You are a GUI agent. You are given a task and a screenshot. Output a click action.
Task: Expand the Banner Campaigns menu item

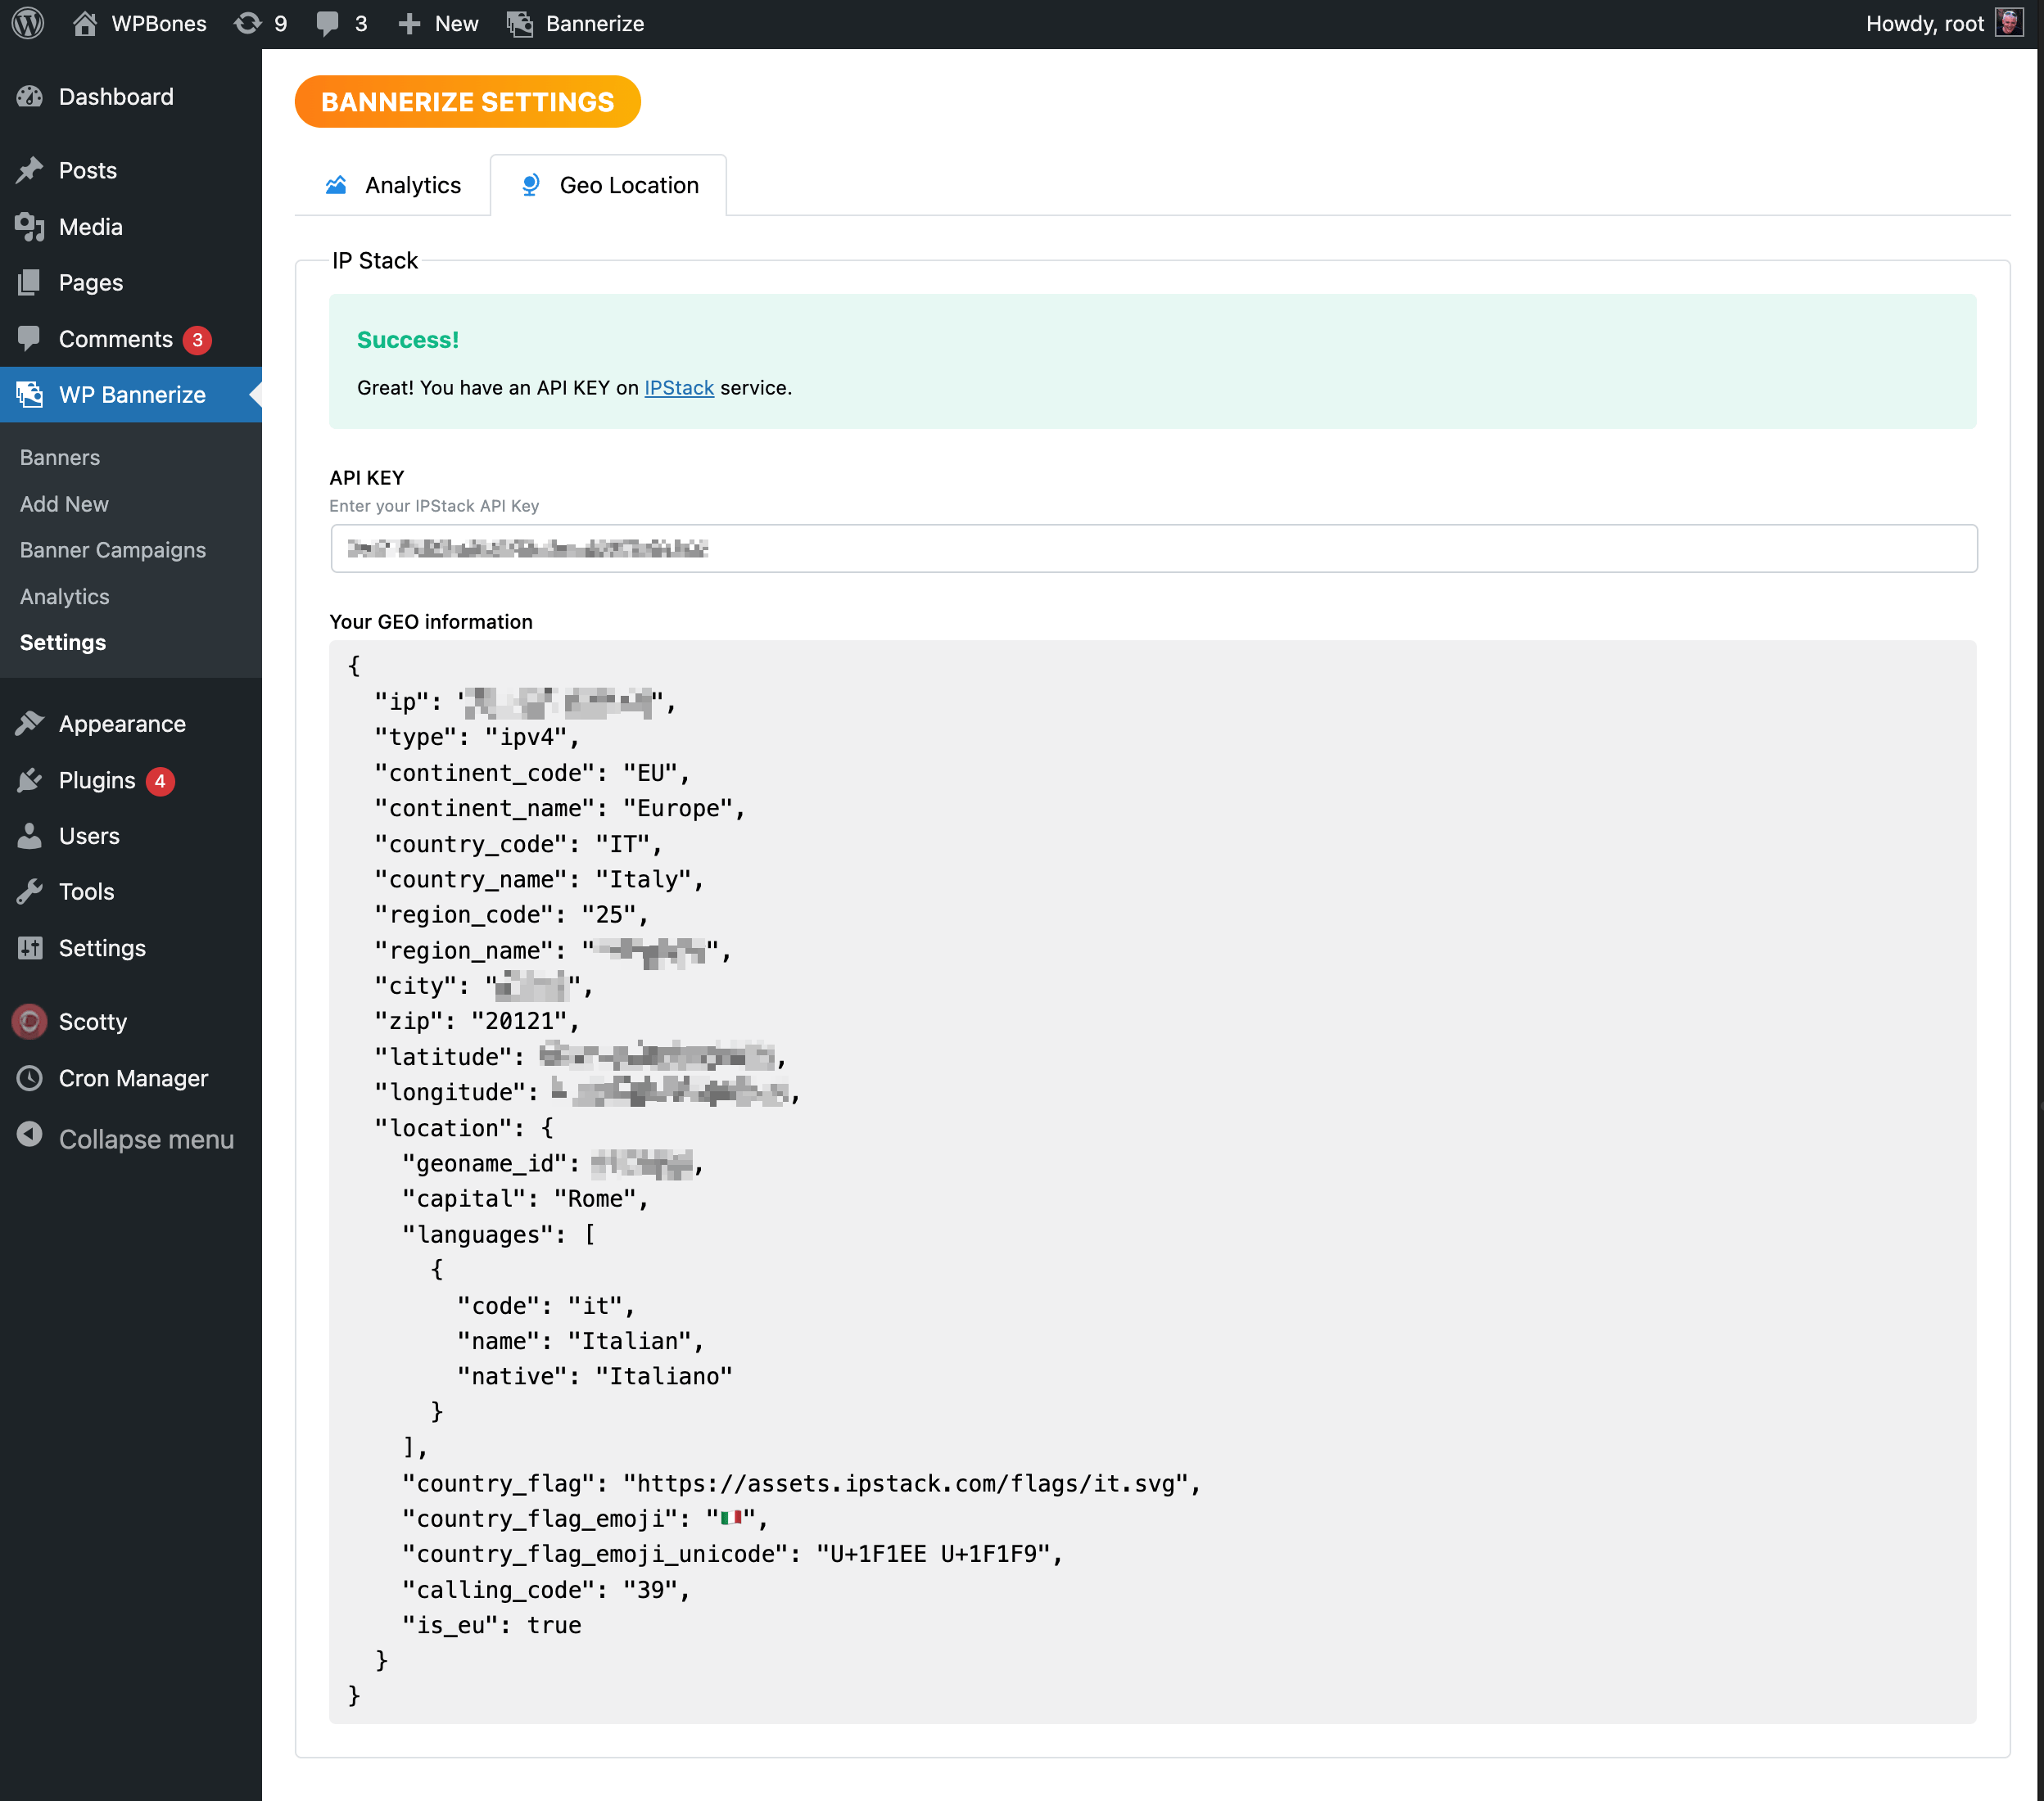(x=110, y=549)
